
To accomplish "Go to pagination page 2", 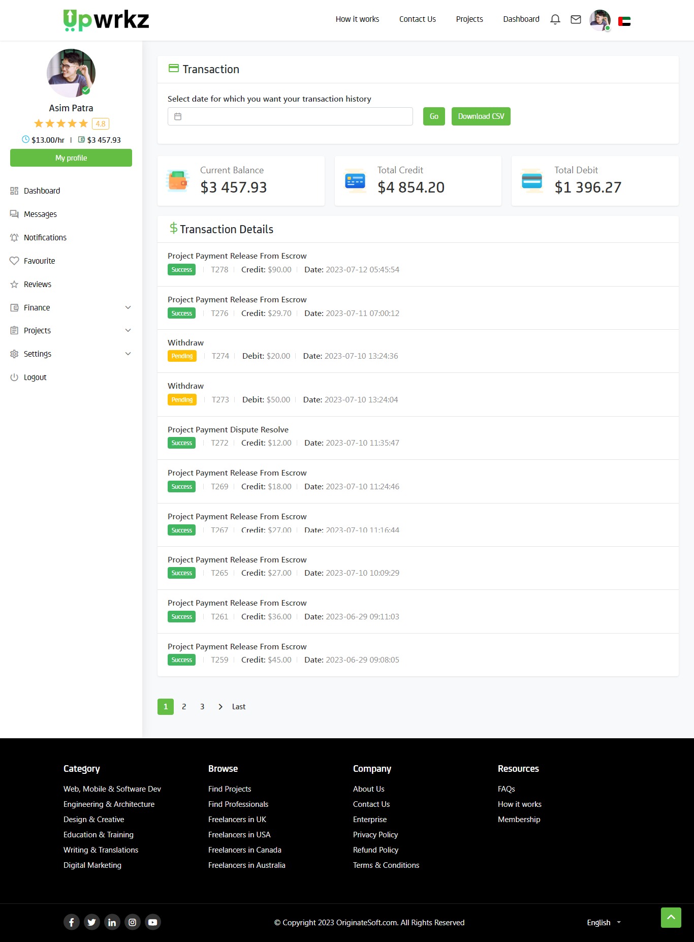I will [x=184, y=706].
